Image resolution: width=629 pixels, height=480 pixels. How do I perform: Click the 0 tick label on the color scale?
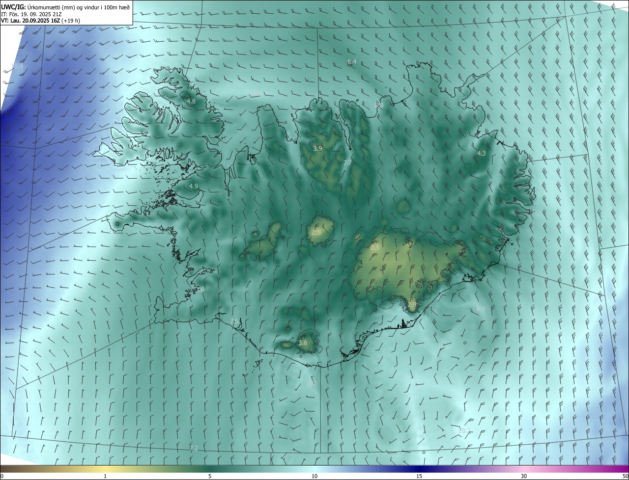1,476
